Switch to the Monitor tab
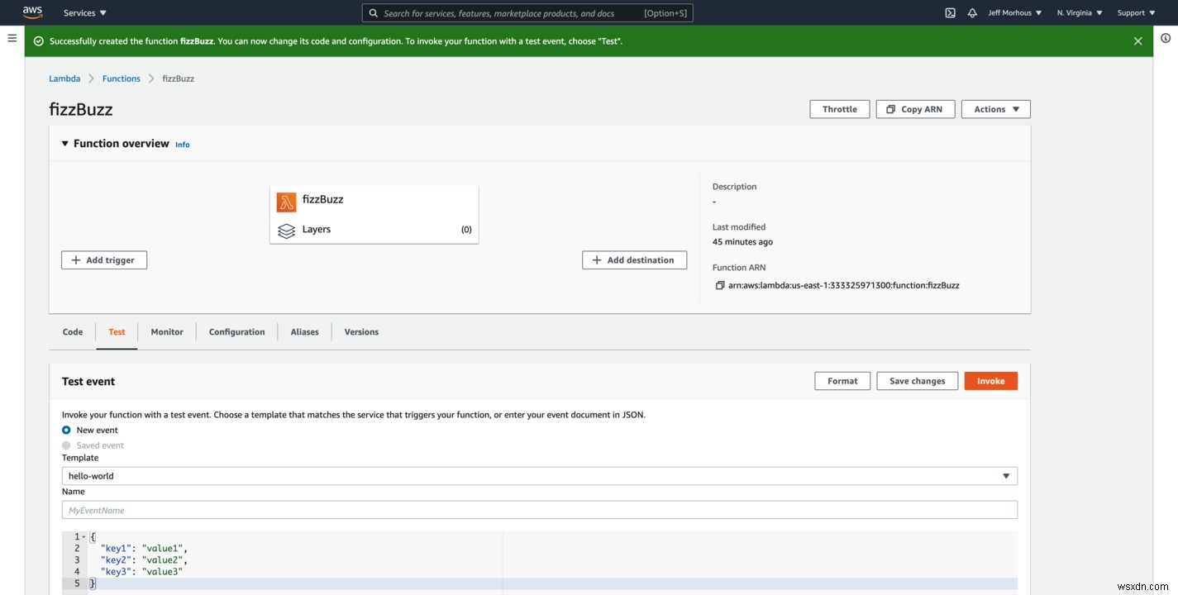The width and height of the screenshot is (1178, 595). pos(166,331)
